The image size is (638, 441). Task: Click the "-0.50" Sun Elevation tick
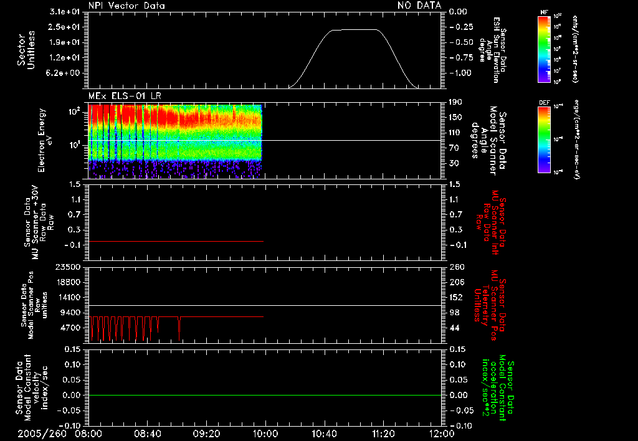coord(462,42)
